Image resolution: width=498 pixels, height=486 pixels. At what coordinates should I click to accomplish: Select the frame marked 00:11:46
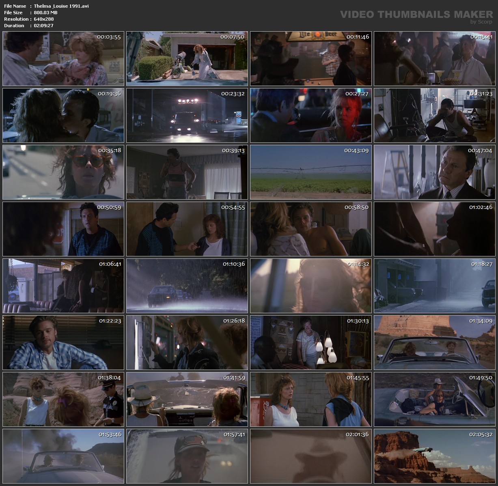[311, 58]
